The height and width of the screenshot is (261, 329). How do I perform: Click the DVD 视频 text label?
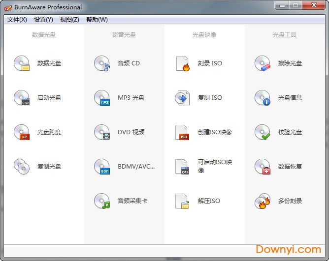pos(131,132)
